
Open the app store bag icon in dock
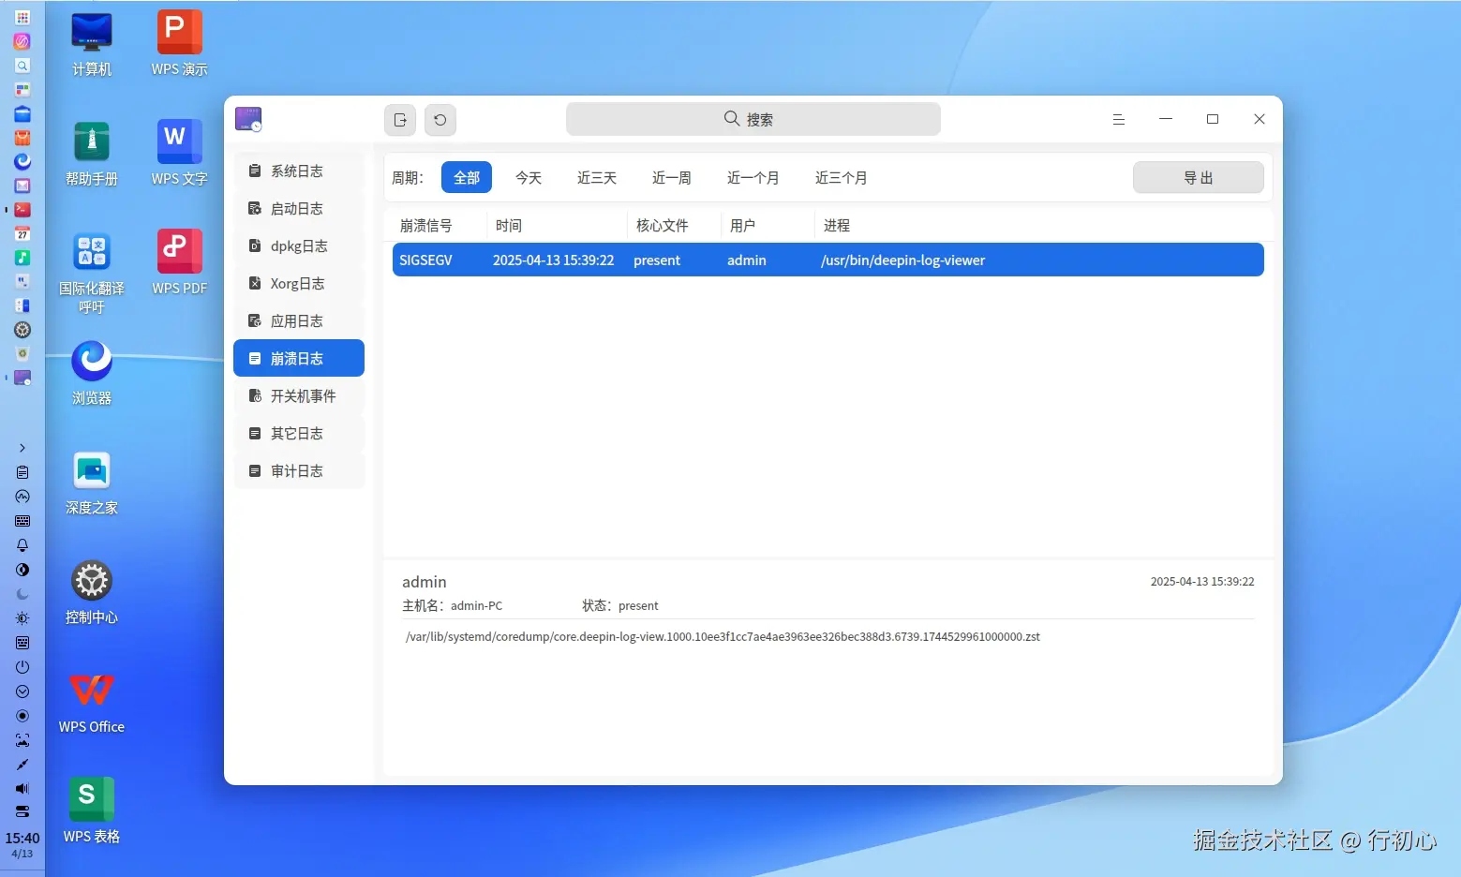tap(22, 138)
